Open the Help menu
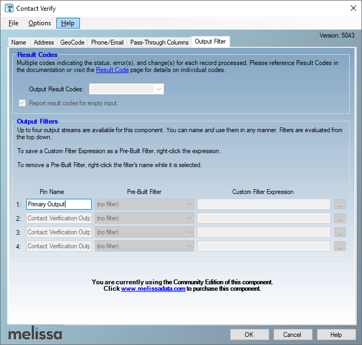 point(68,23)
